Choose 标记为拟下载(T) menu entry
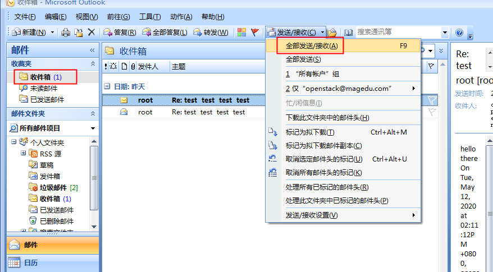This screenshot has width=493, height=272. (x=343, y=132)
